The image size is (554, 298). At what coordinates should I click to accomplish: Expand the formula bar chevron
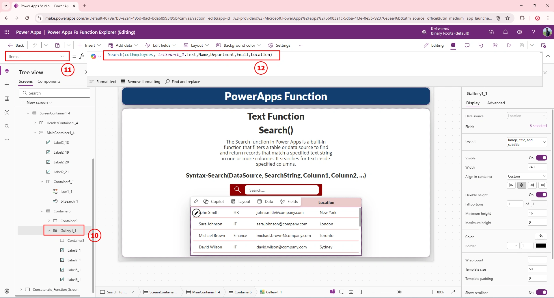pyautogui.click(x=548, y=56)
